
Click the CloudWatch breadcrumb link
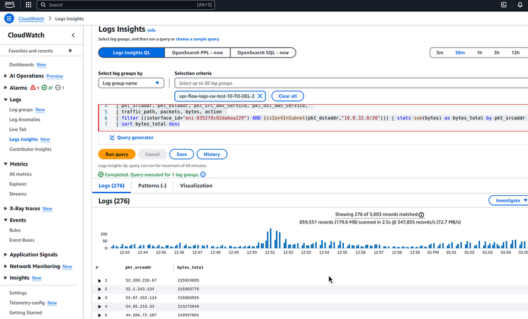[31, 19]
